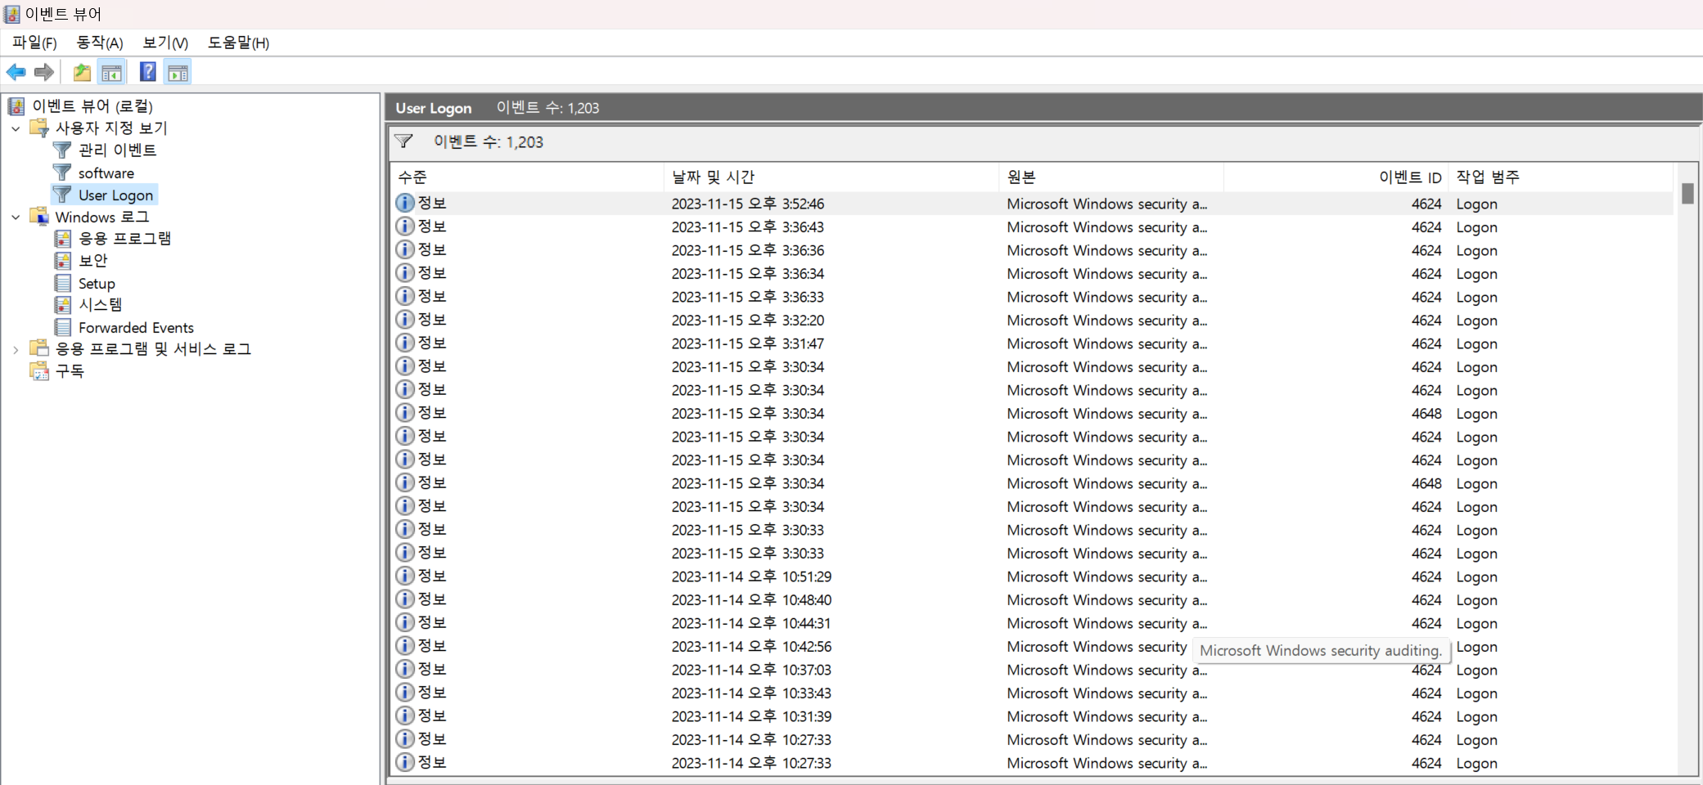
Task: Open the software custom view
Action: point(106,173)
